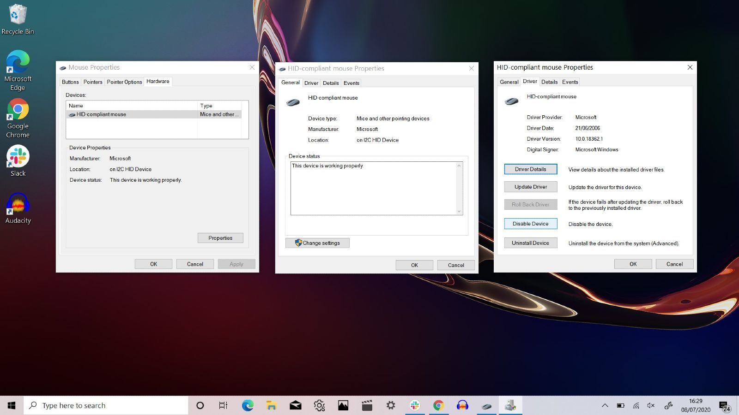The image size is (739, 415).
Task: Expand hidden icons in the system tray
Action: tap(605, 405)
